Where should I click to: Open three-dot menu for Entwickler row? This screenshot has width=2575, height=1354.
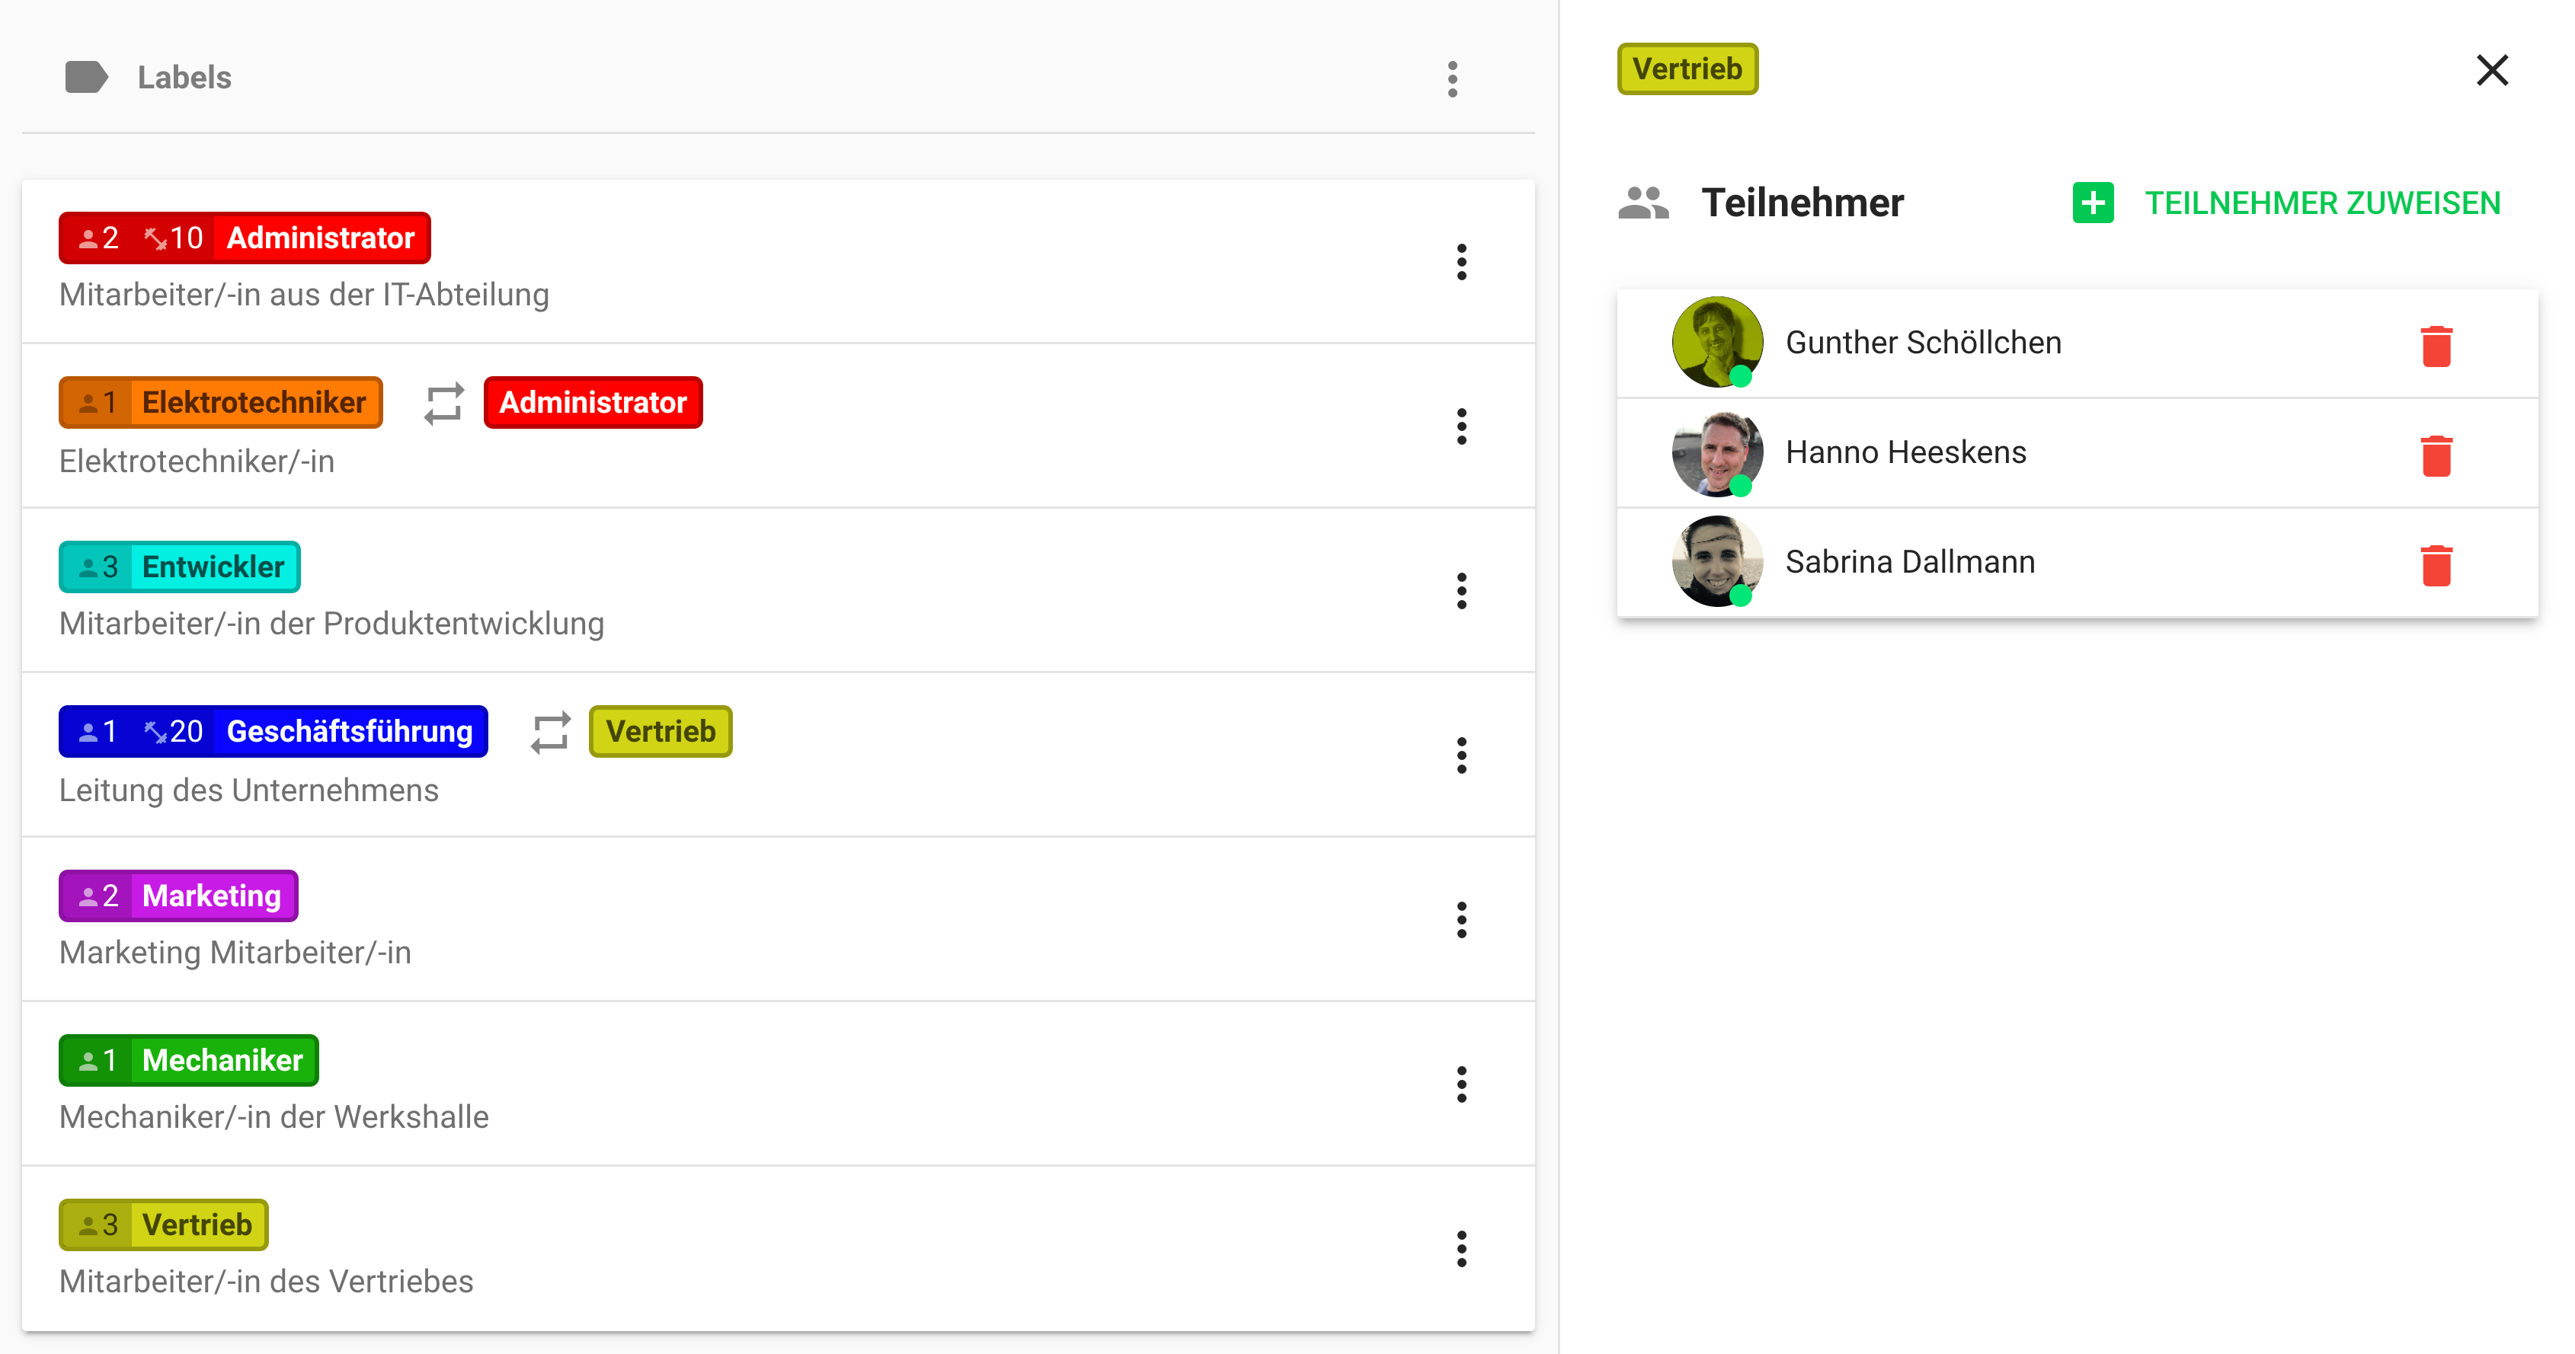(1461, 590)
